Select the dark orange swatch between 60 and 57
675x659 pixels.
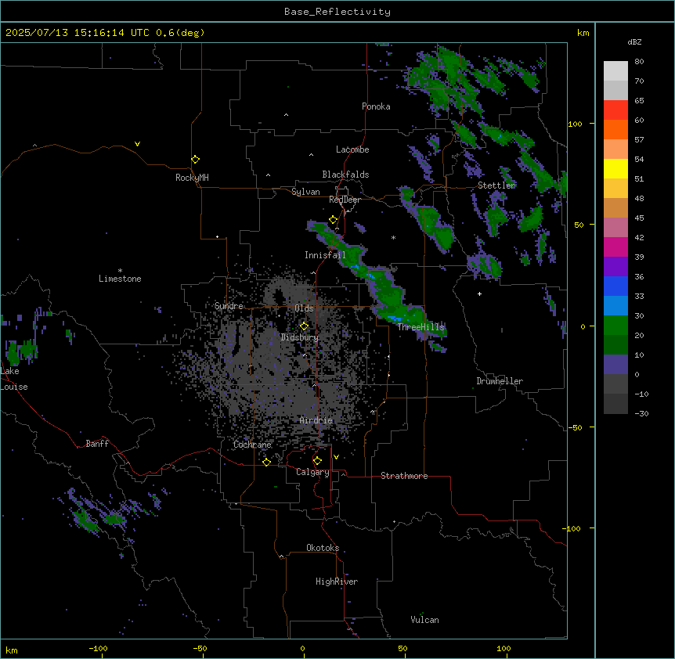[615, 129]
